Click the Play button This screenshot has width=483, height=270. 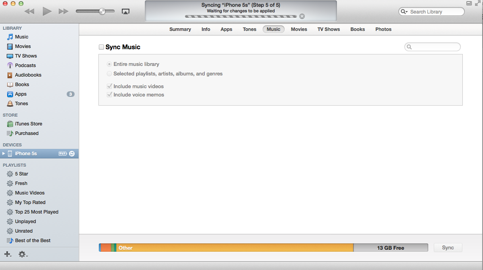pos(47,12)
